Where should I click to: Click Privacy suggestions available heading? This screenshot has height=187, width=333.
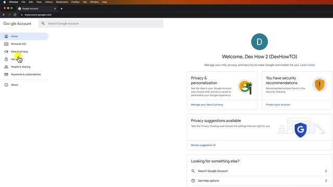pos(216,121)
